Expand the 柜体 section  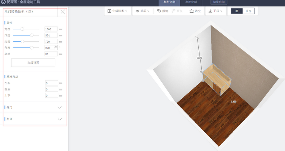click(33, 119)
